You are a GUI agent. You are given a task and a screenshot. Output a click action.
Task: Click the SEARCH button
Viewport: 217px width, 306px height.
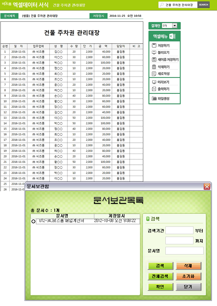[x=204, y=5]
